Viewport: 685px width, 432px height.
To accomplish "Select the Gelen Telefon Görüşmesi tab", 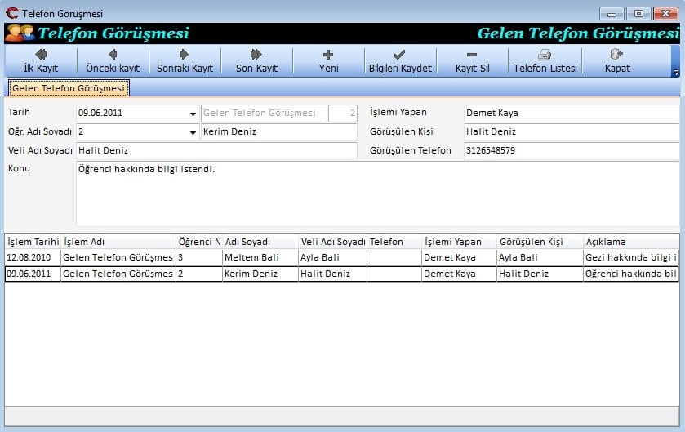I will [69, 88].
